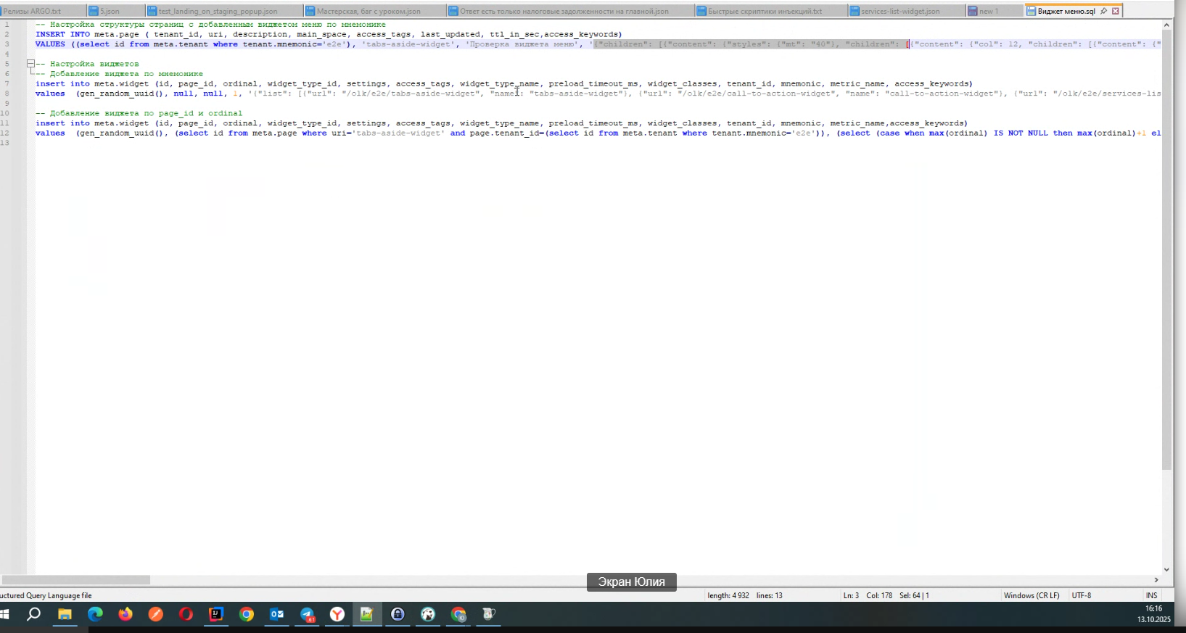Collapse the fold block at line 5

[31, 64]
